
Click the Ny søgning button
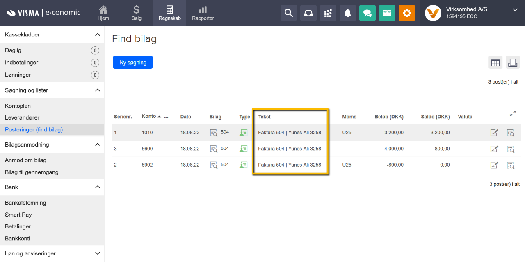tap(133, 62)
